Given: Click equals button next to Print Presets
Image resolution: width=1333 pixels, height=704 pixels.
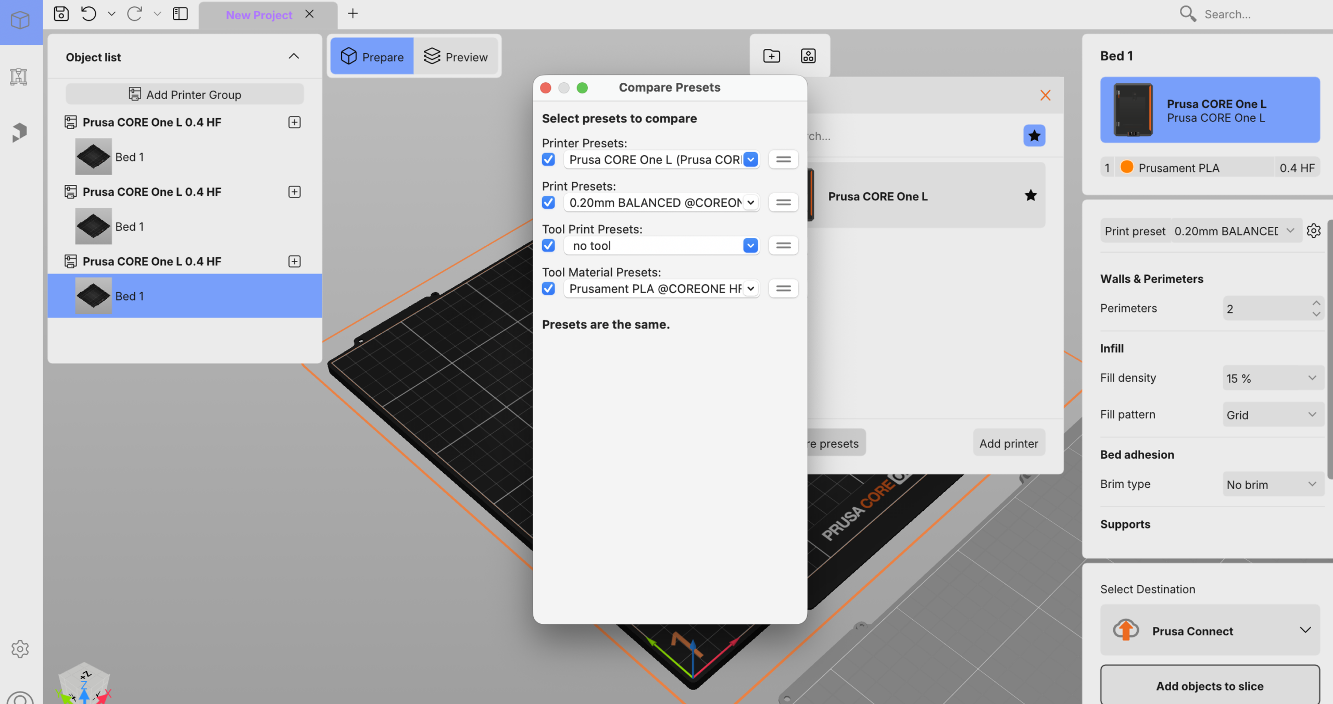Looking at the screenshot, I should (784, 203).
